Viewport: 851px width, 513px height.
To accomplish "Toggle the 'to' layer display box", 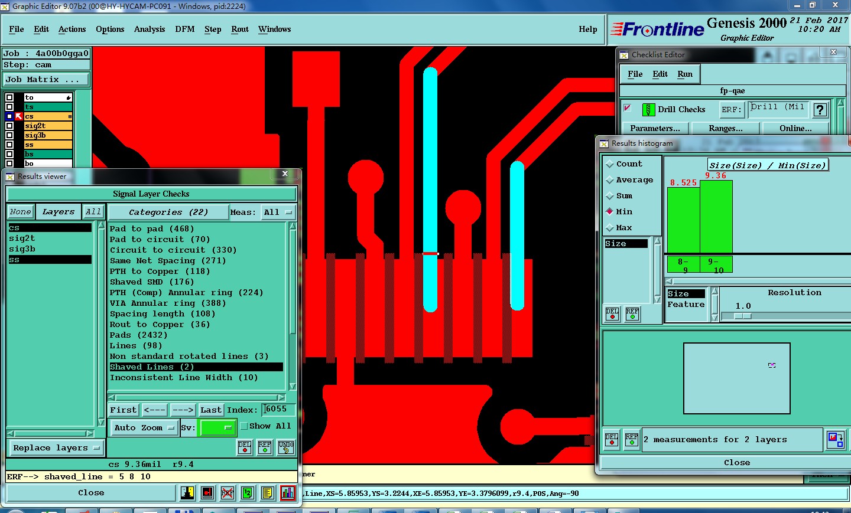I will (x=9, y=97).
